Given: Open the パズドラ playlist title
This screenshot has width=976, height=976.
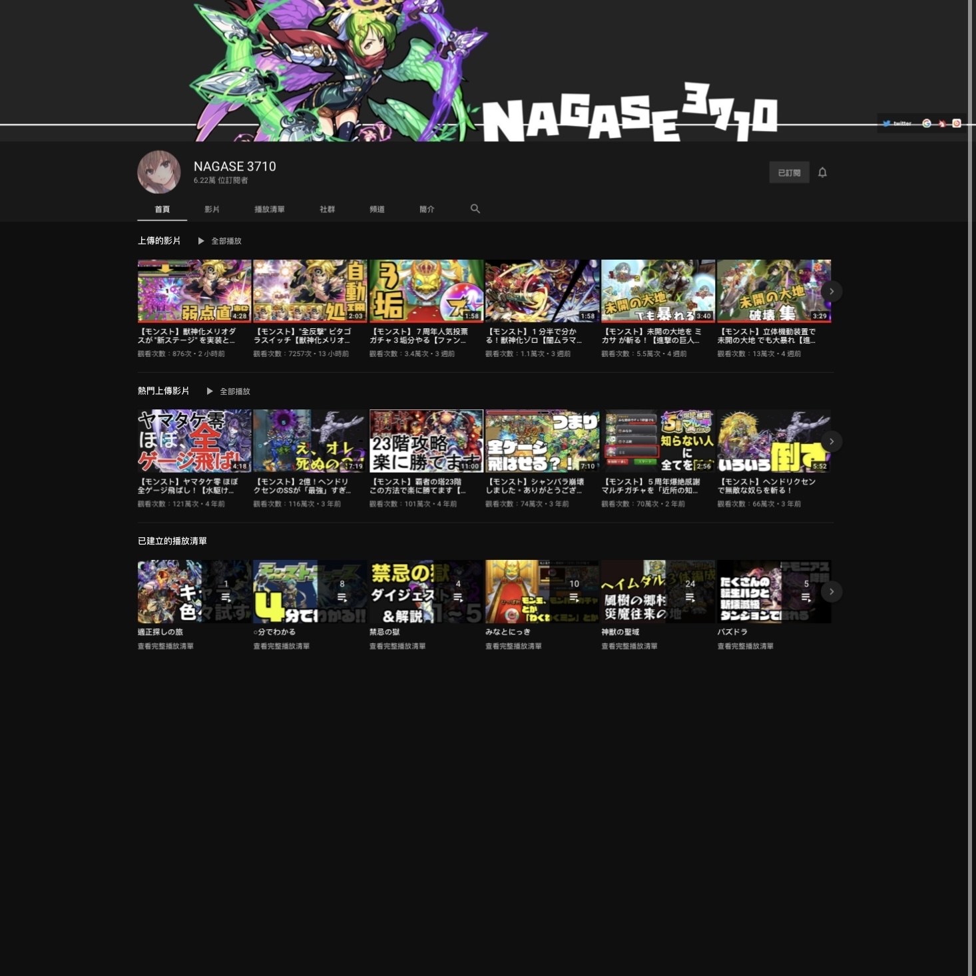Looking at the screenshot, I should (x=732, y=632).
